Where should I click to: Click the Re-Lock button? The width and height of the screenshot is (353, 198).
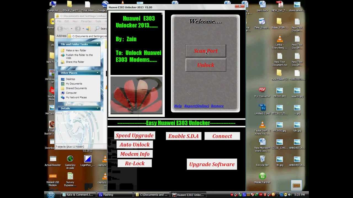coord(135,163)
